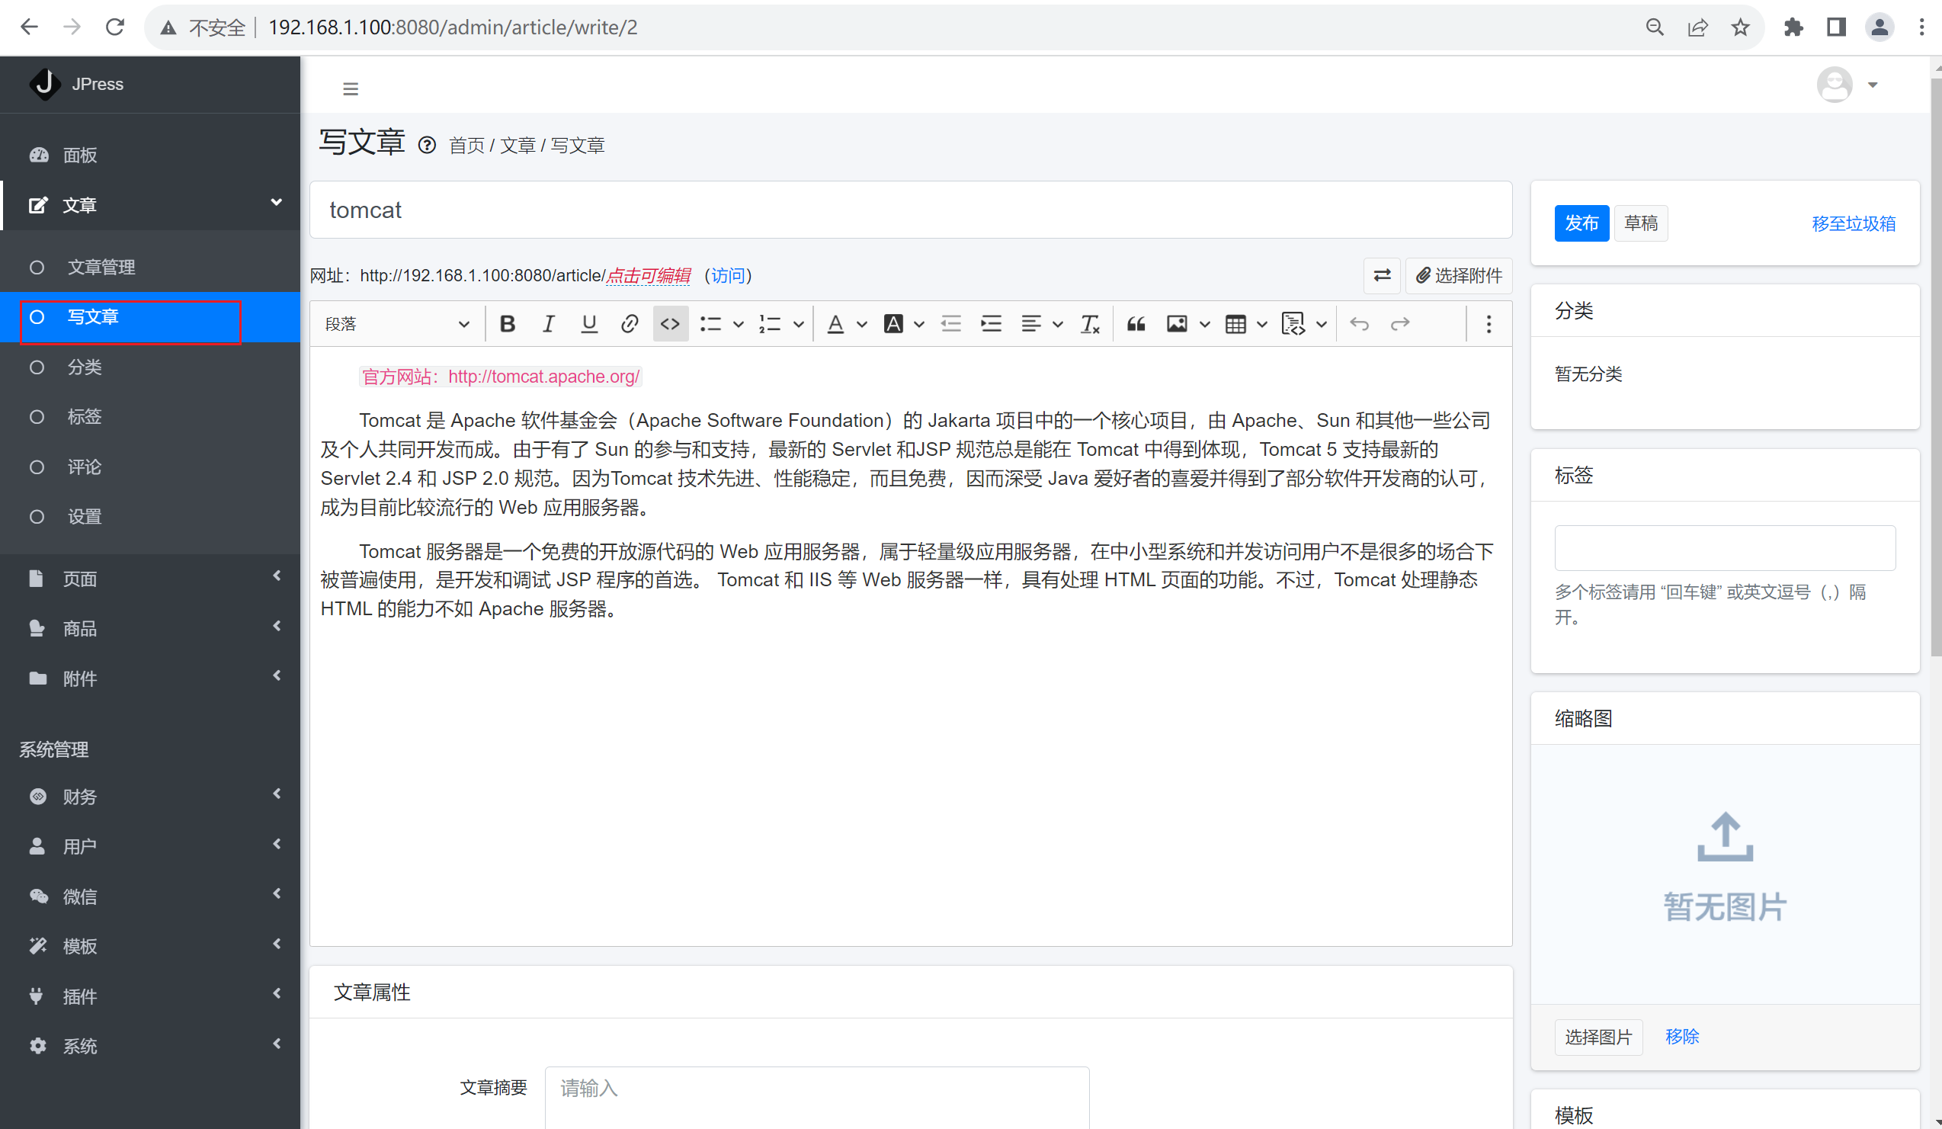Remove formatting with the Tx icon

tap(1090, 325)
